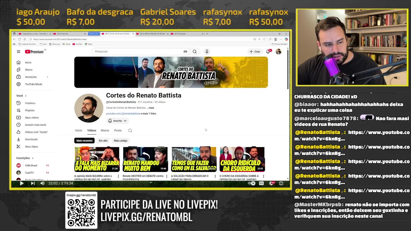Switch to TRETA browser tab
The image size is (411, 231).
pyautogui.click(x=152, y=34)
